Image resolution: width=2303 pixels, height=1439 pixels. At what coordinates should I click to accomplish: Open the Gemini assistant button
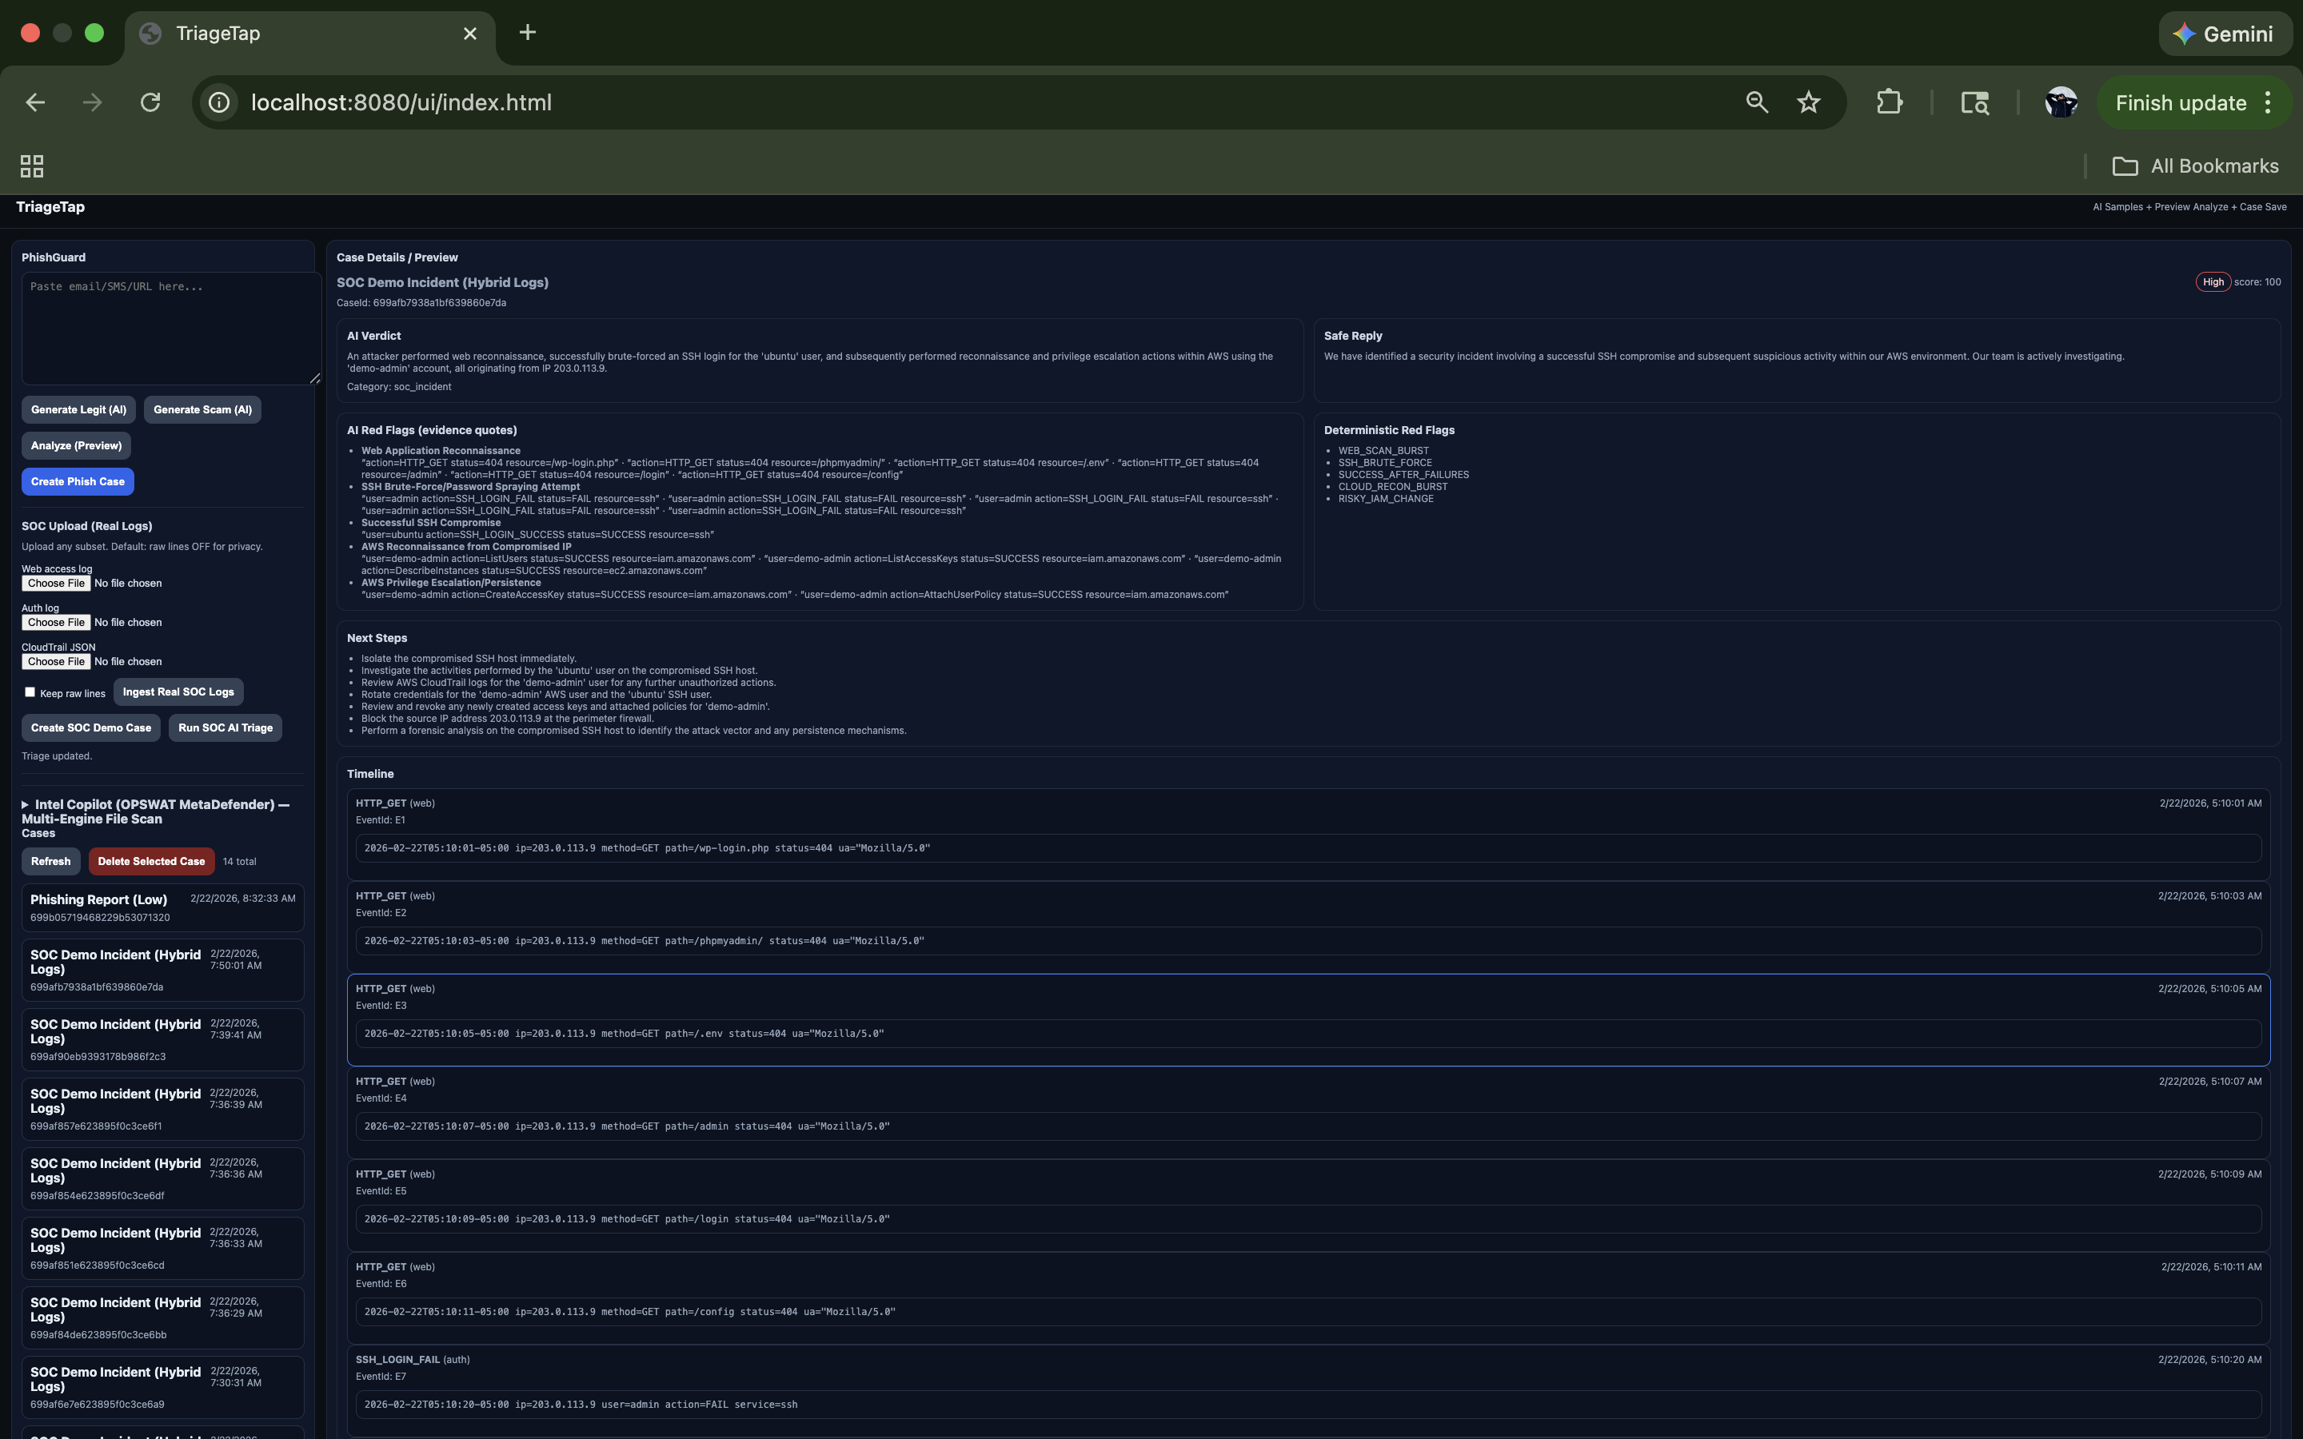(x=2224, y=34)
